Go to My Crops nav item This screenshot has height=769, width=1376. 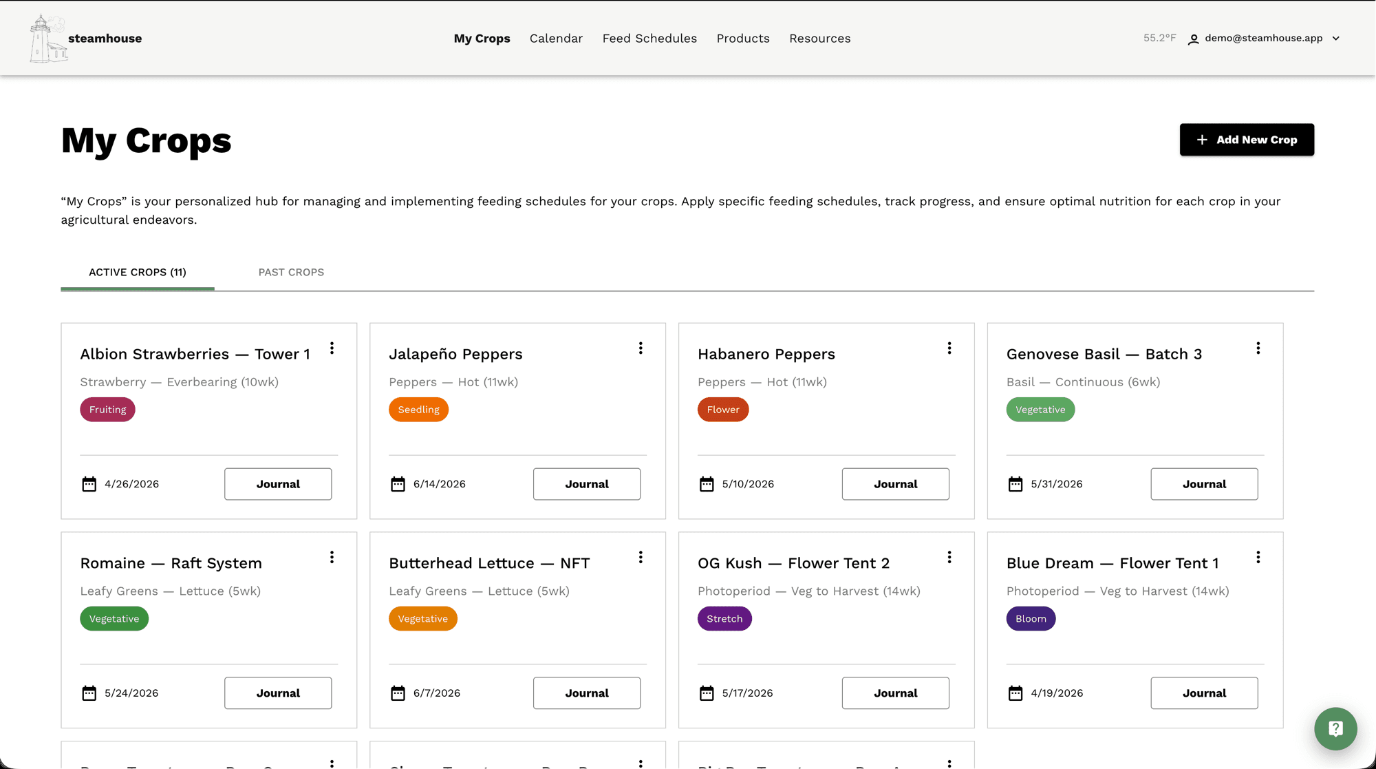click(482, 39)
